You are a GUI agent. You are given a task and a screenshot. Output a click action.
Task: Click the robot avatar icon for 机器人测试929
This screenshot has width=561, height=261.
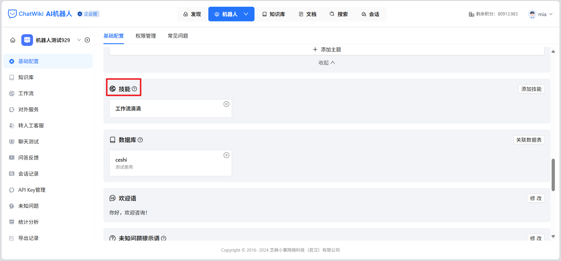coord(27,40)
